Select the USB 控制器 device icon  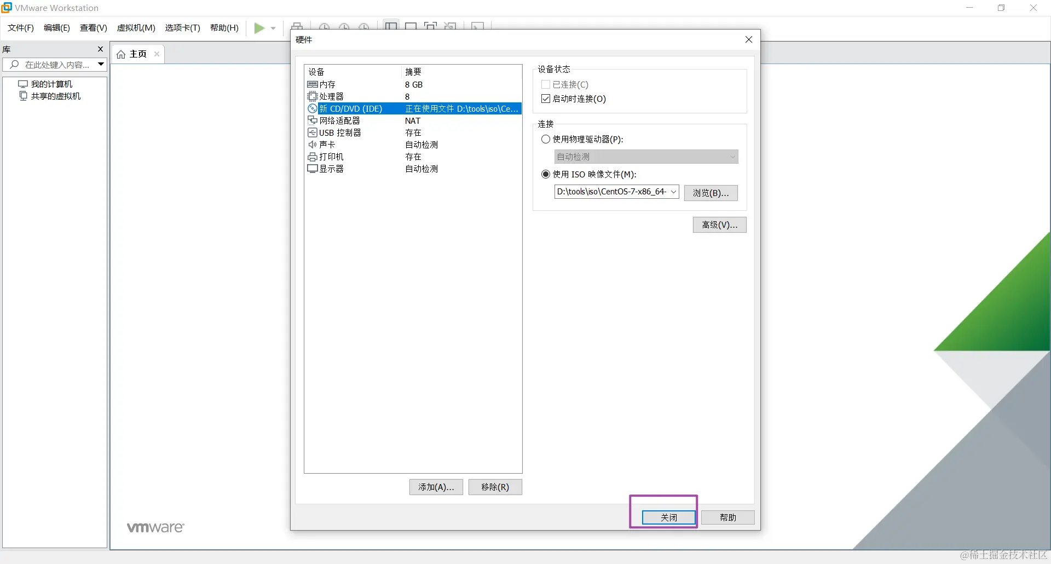click(313, 133)
